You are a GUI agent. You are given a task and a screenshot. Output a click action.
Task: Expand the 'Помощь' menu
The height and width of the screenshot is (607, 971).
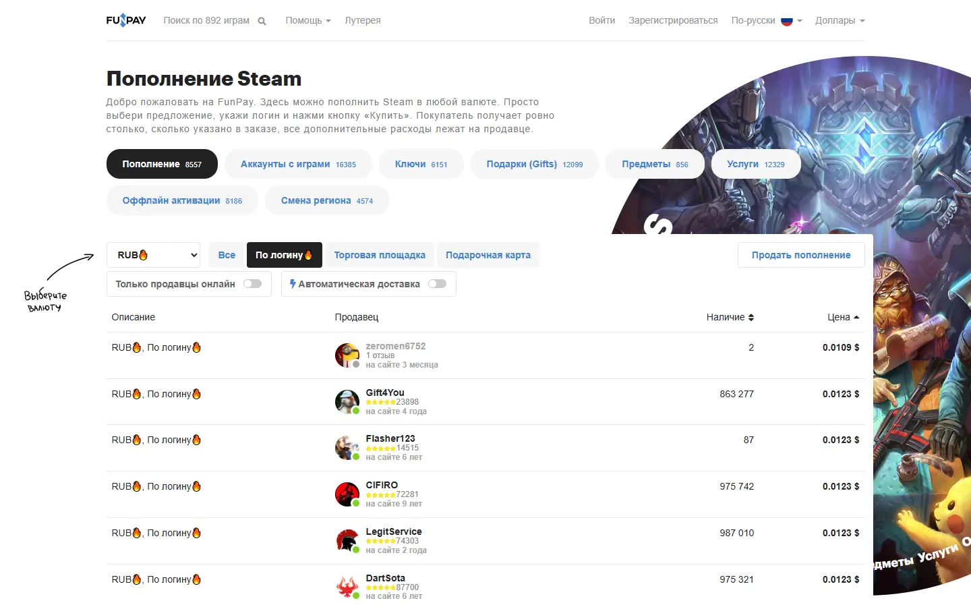click(308, 20)
